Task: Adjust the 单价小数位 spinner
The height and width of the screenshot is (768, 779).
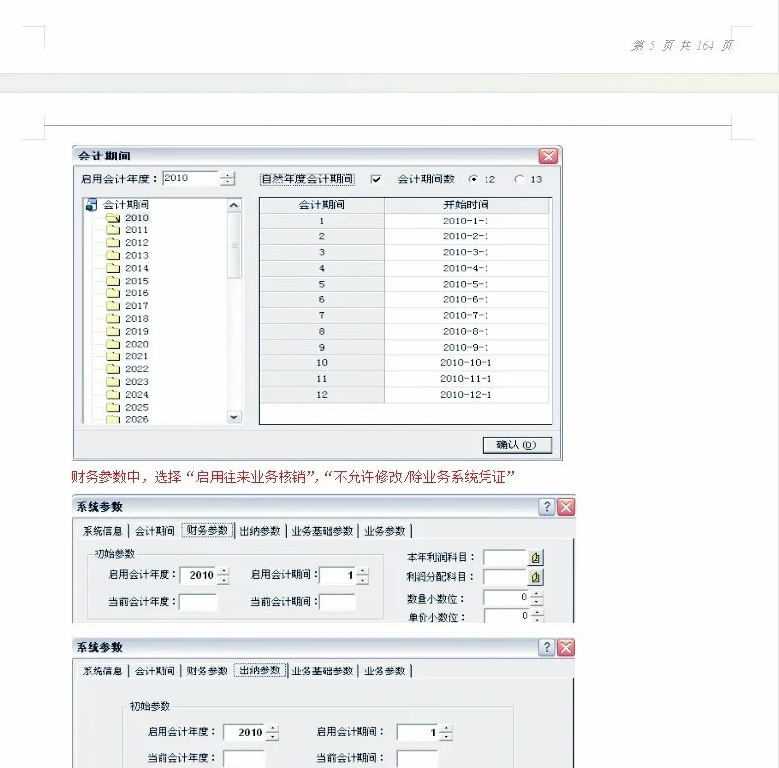Action: click(537, 616)
